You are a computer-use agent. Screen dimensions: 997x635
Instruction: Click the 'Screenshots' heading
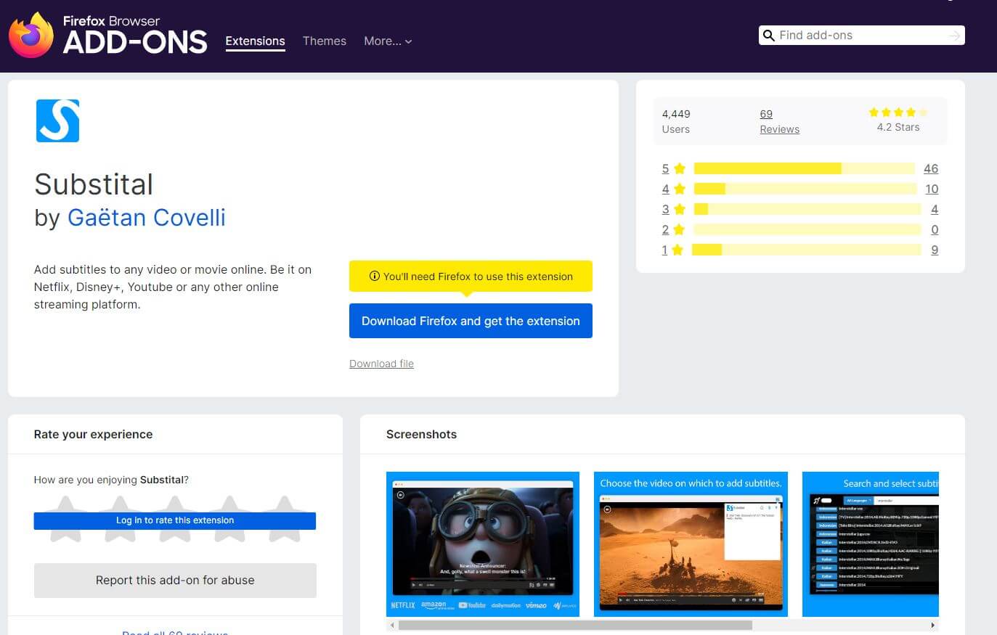pyautogui.click(x=421, y=434)
